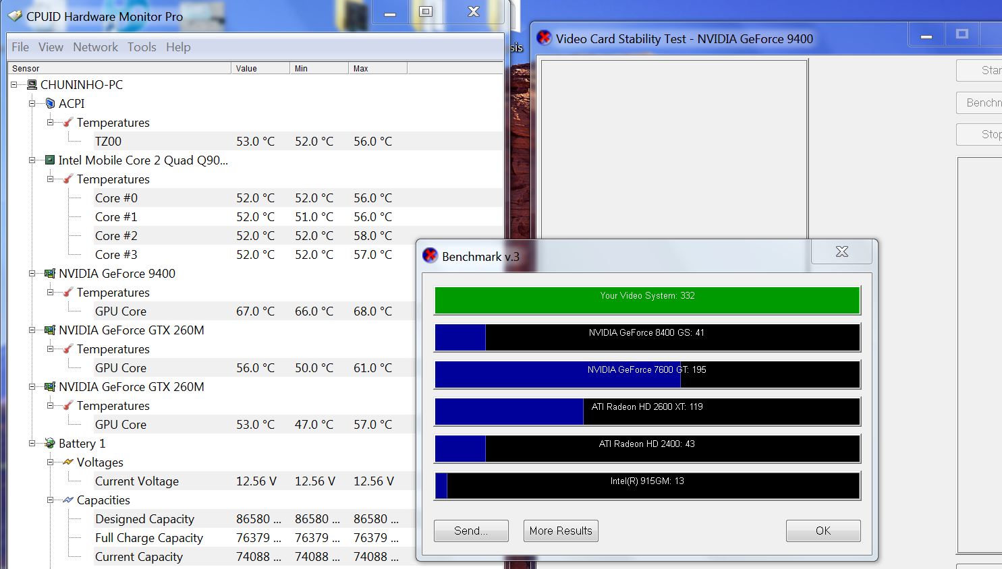Click the Min column header
1002x569 pixels.
click(x=319, y=68)
